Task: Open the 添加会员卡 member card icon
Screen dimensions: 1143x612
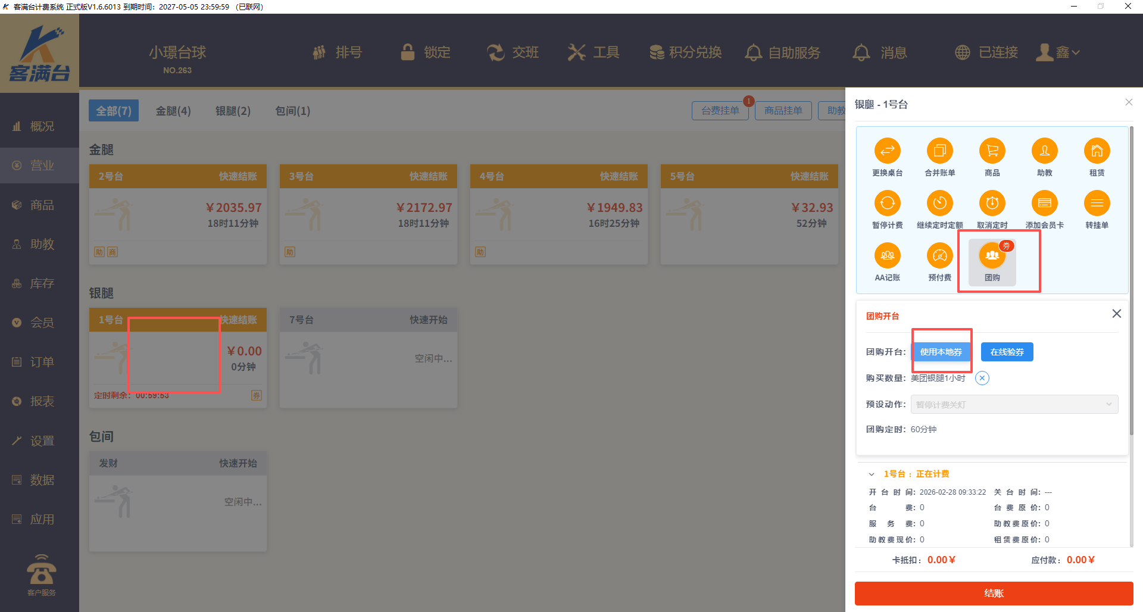Action: click(1044, 204)
